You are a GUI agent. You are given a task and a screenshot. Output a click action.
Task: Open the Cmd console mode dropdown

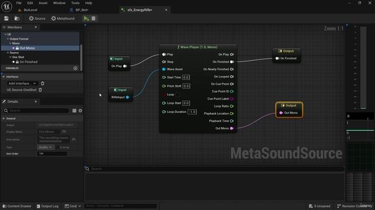(x=73, y=206)
